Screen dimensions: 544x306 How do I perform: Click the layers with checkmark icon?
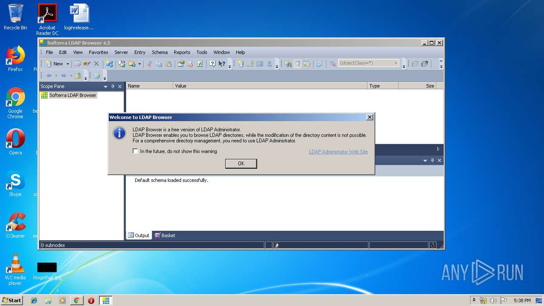click(x=424, y=64)
